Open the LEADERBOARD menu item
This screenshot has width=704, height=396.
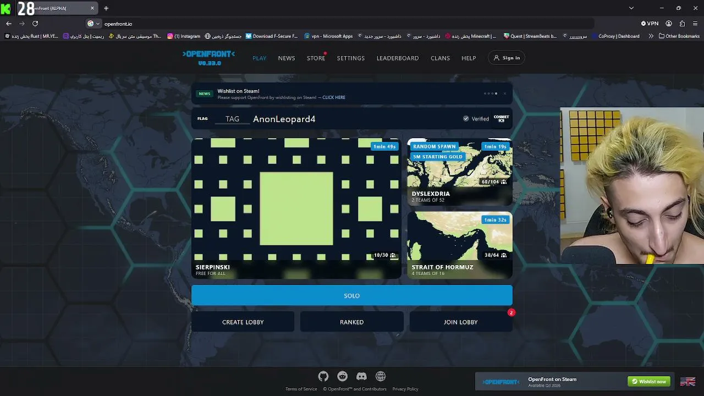pyautogui.click(x=398, y=58)
